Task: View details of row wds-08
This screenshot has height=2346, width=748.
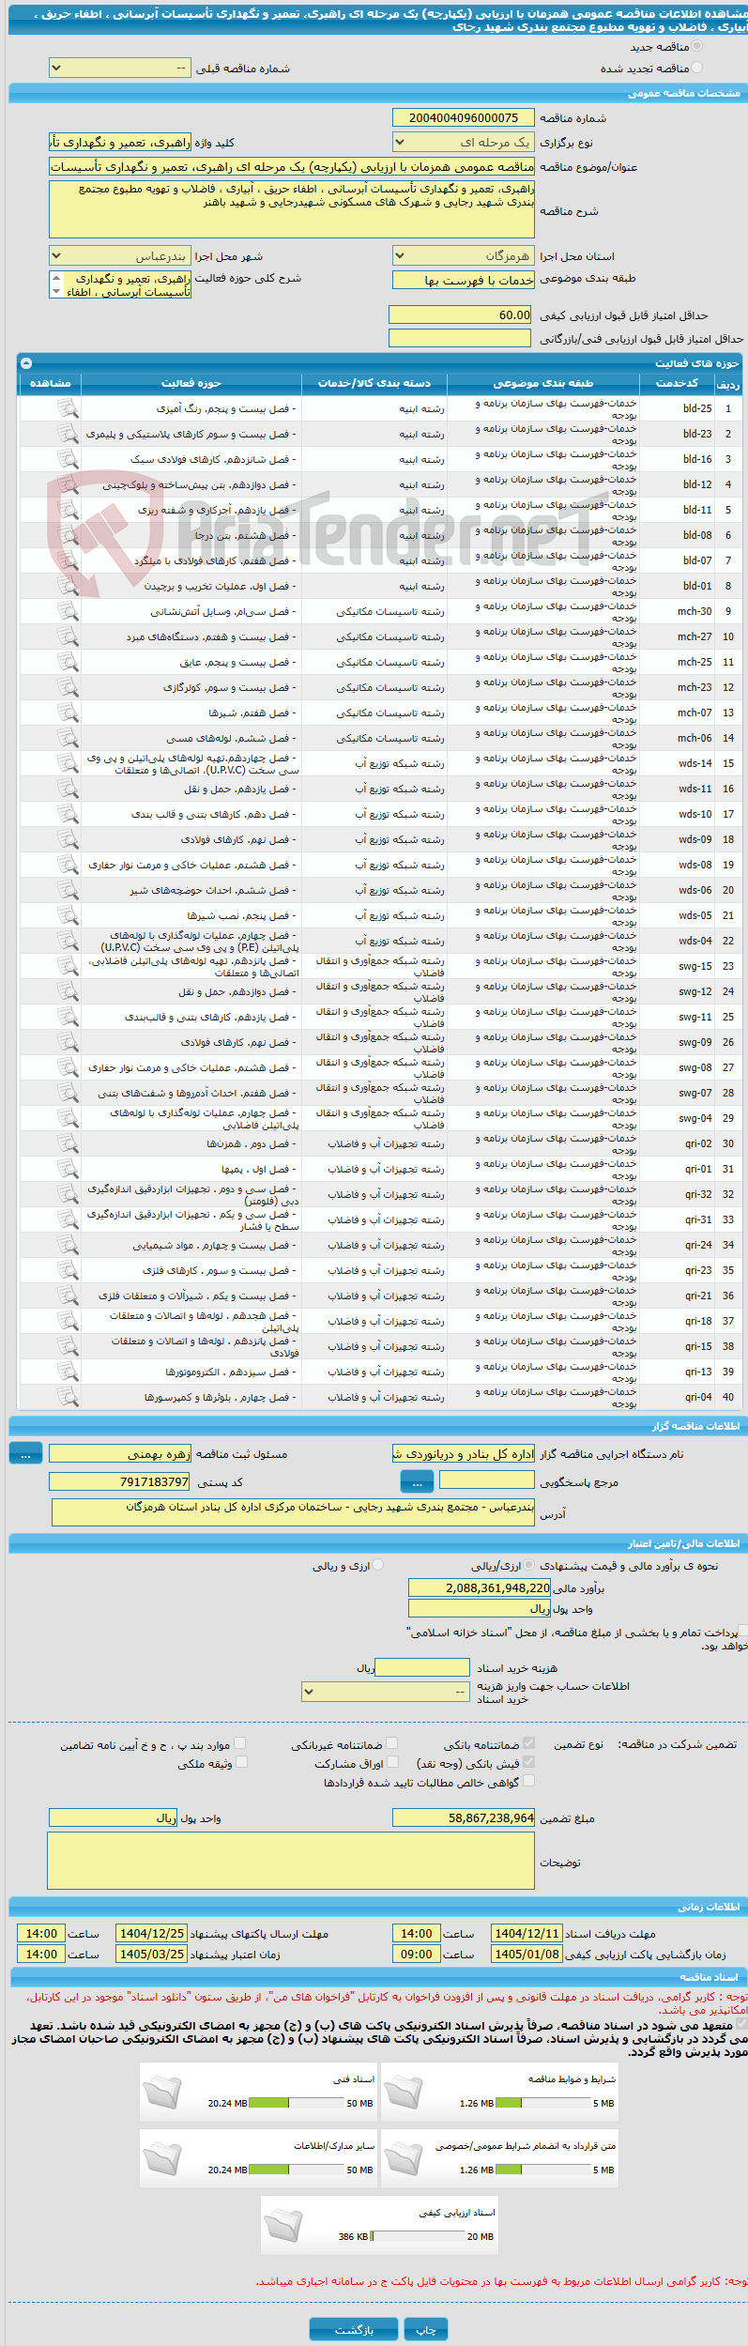Action: click(68, 865)
